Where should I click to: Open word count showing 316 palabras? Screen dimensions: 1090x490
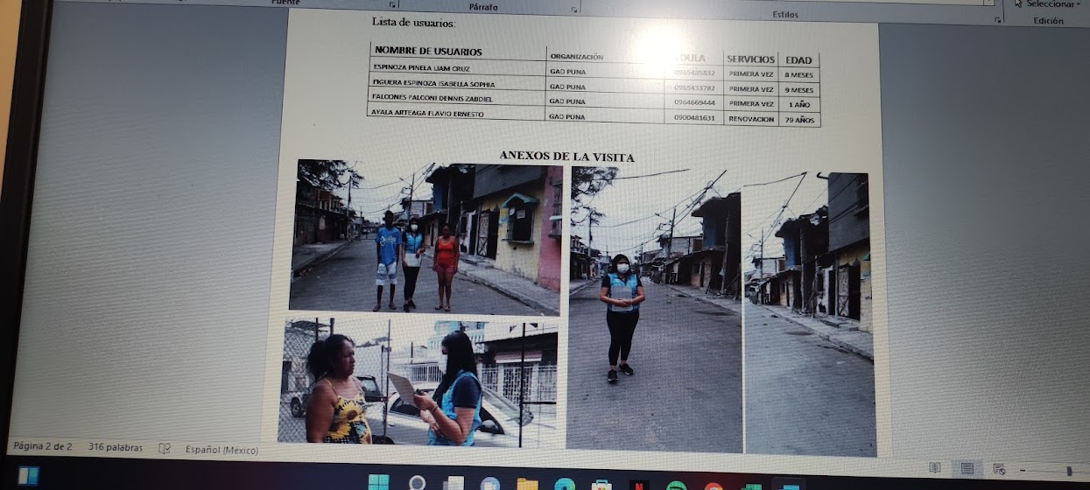116,447
